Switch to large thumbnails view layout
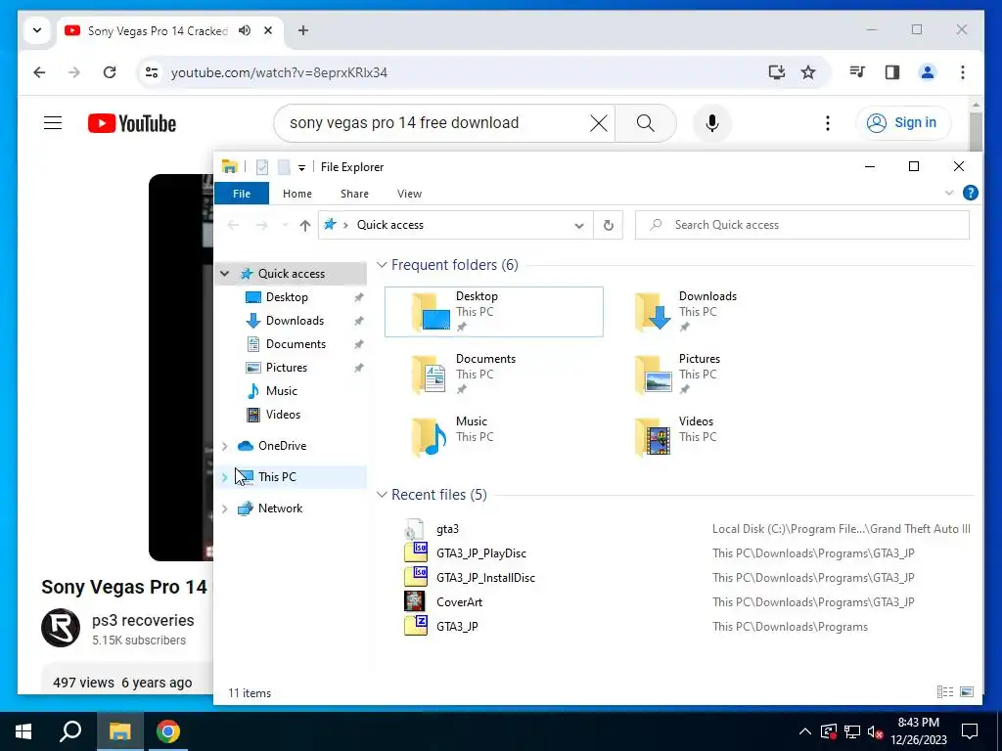The height and width of the screenshot is (751, 1002). [967, 691]
